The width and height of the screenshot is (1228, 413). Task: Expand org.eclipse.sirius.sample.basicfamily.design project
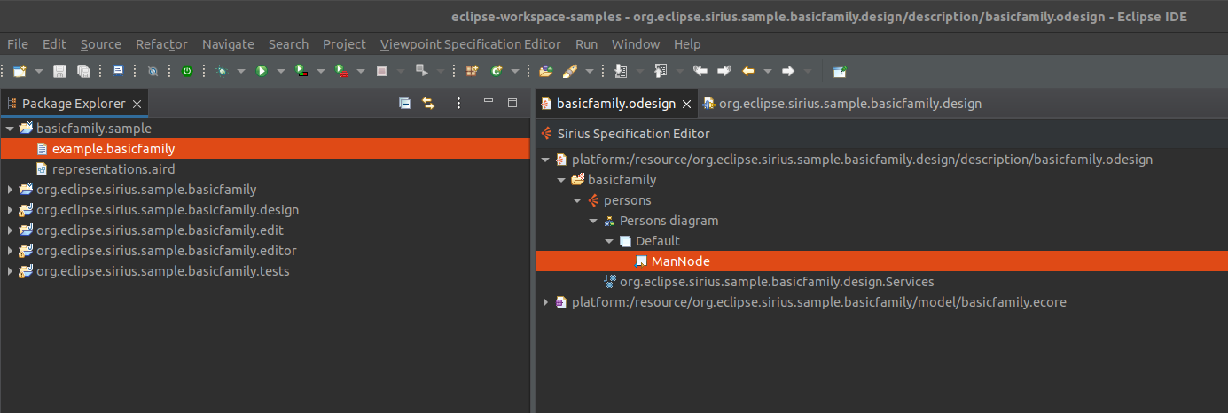pyautogui.click(x=10, y=210)
